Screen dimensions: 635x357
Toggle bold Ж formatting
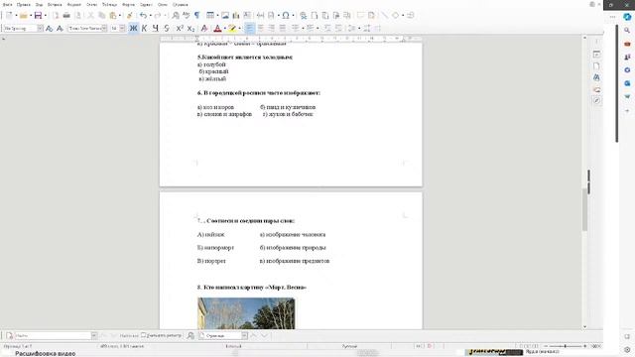tap(133, 28)
